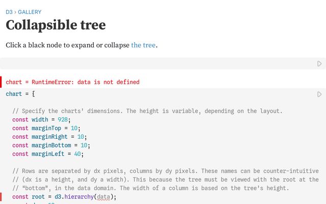Run the empty cell with play icon
Screen dimensions: 326x204
(319, 64)
